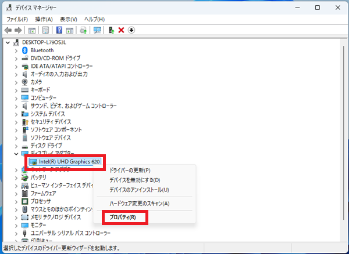Click the DESKTOP-L79OS3L computer root icon
The image size is (349, 254).
click(16, 42)
